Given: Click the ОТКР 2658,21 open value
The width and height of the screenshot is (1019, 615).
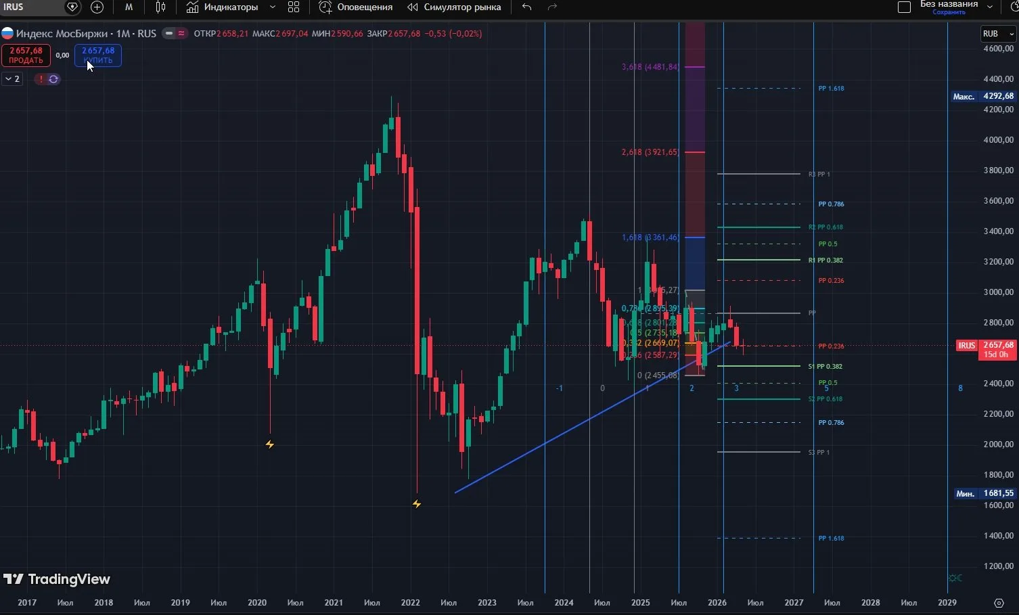Looking at the screenshot, I should click(221, 34).
